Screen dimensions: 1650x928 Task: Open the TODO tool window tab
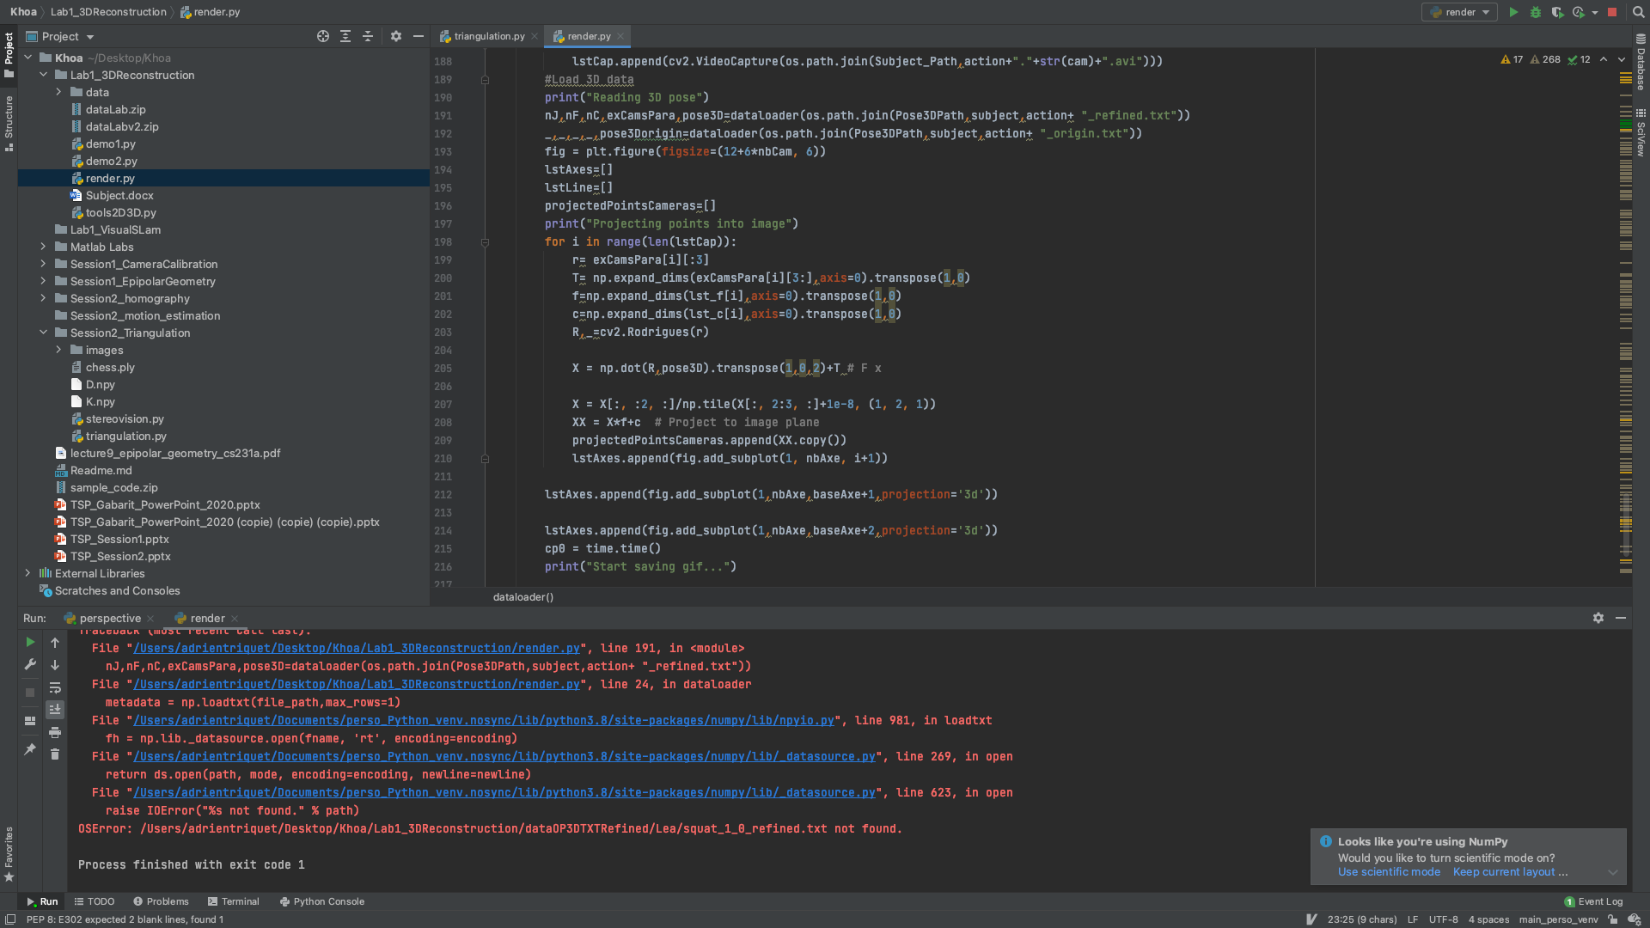94,901
